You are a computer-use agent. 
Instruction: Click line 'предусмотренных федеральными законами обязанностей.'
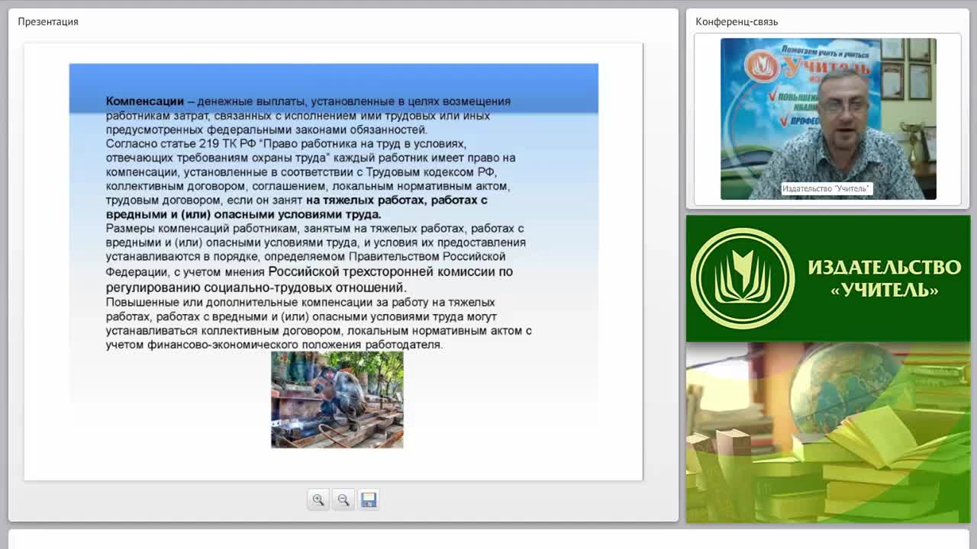pos(266,130)
